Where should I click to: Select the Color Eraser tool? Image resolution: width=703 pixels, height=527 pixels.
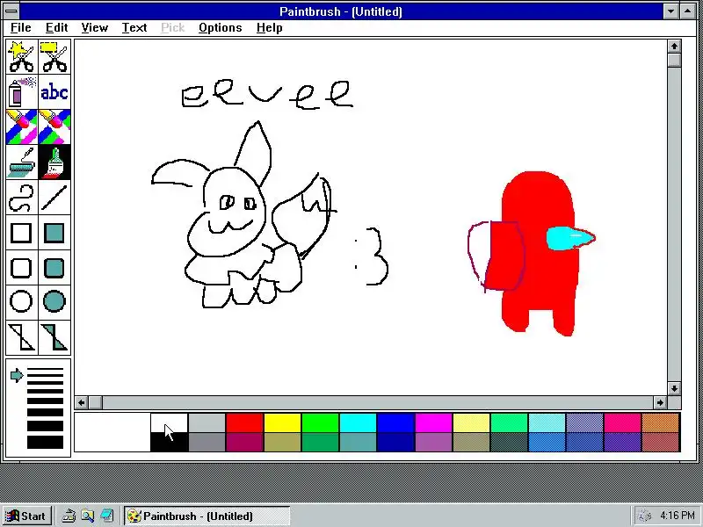21,126
